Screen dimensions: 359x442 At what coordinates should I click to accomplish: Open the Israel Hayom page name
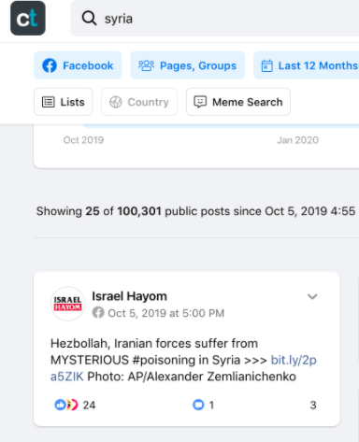point(129,296)
